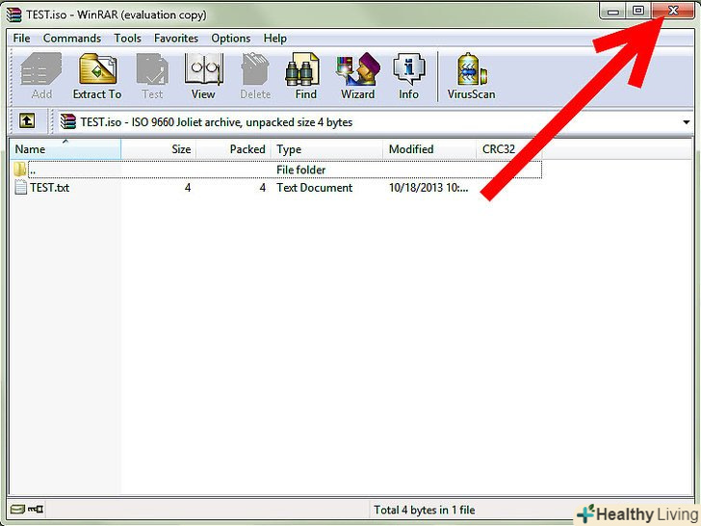This screenshot has height=526, width=701.
Task: Launch the Wizard tool
Action: pyautogui.click(x=357, y=75)
